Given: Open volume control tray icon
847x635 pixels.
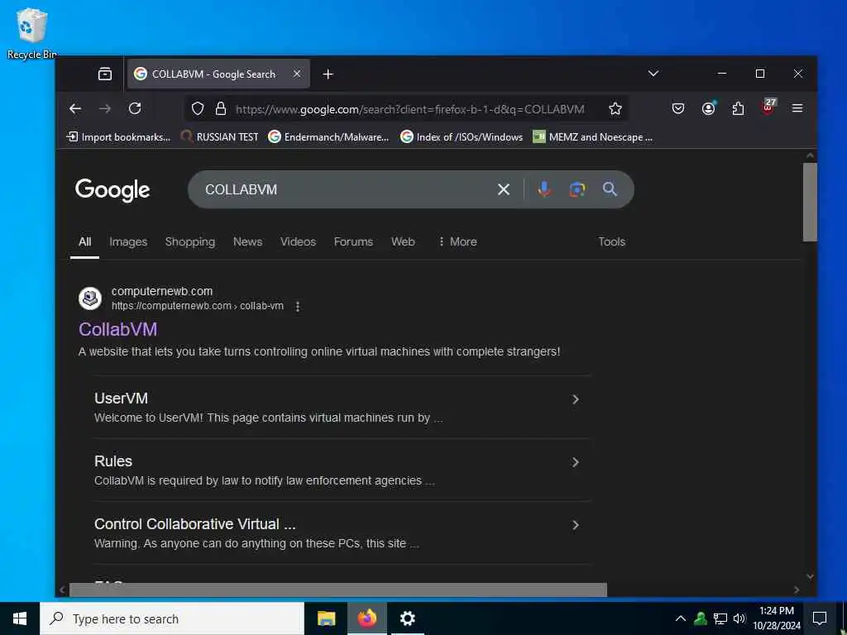Looking at the screenshot, I should tap(739, 618).
